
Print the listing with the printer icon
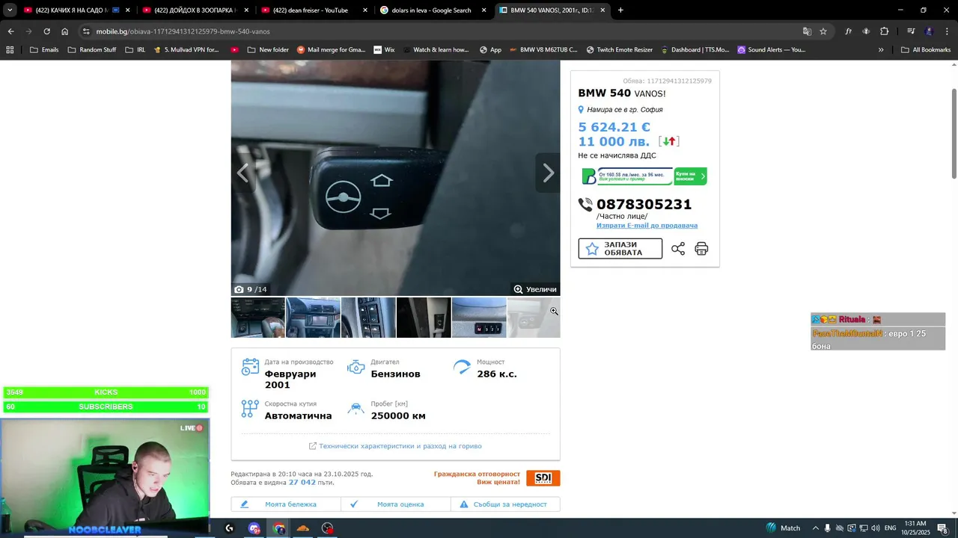[701, 249]
